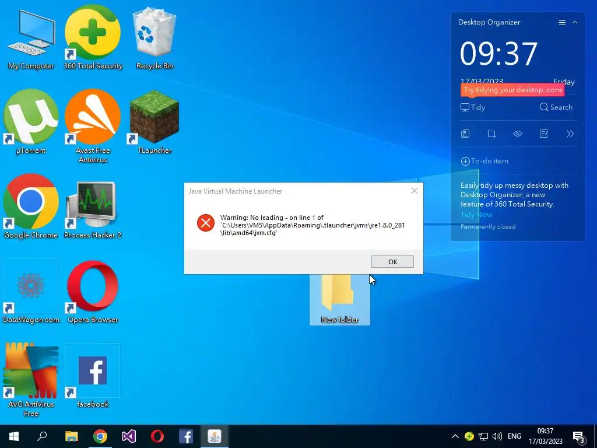Click the note edit icon in Organizer
Viewport: 597px width, 448px height.
click(x=544, y=134)
